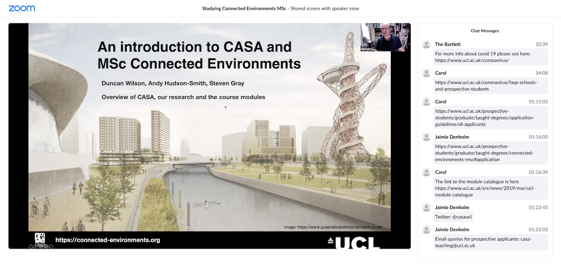Click the queenelizabetholympicpark image credit text
Viewport: 561px width, 265px height.
(x=333, y=227)
